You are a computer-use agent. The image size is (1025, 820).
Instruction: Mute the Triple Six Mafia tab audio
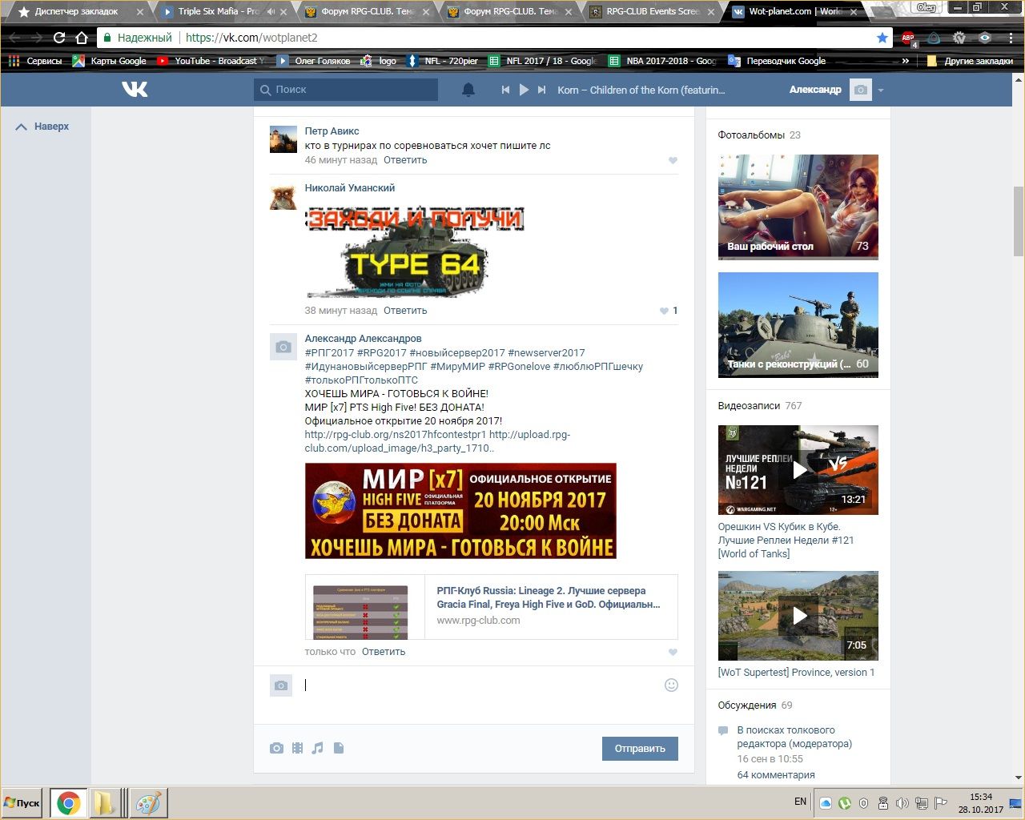[270, 12]
